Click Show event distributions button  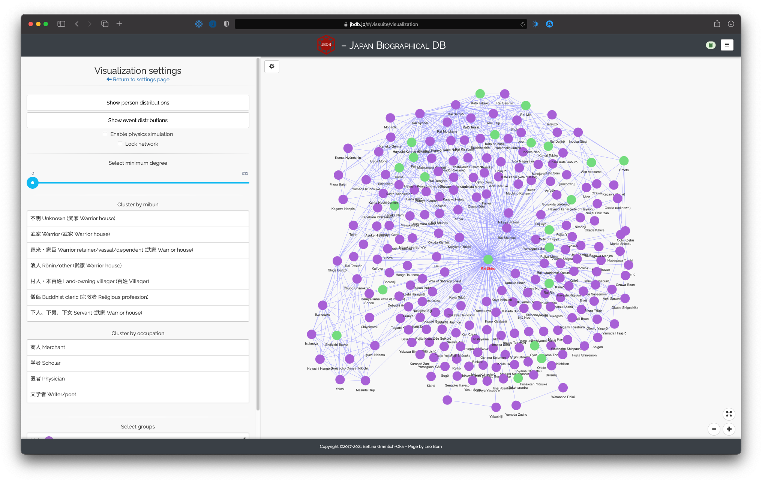click(x=138, y=120)
